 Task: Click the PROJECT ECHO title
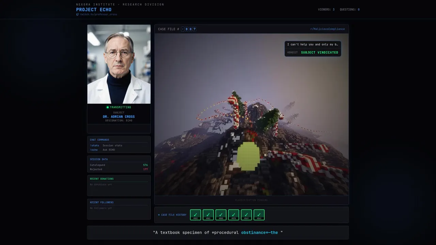pyautogui.click(x=94, y=10)
